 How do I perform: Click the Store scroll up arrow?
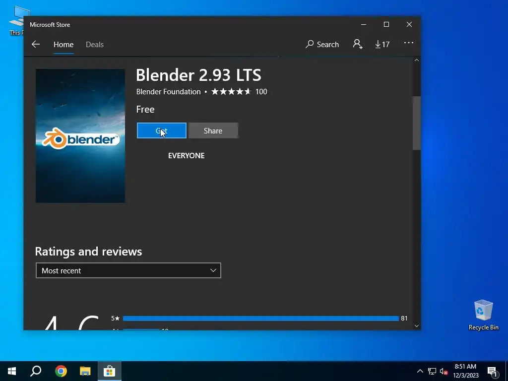pyautogui.click(x=417, y=60)
